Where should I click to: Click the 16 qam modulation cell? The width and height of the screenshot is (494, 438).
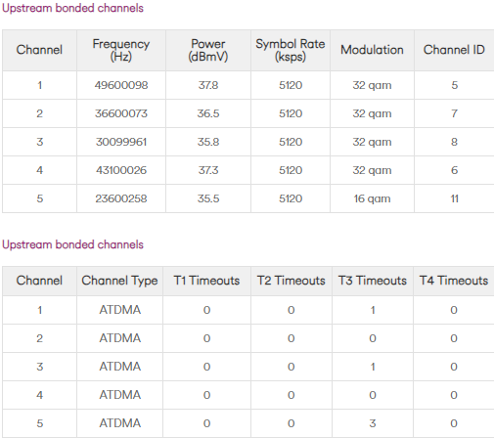tap(372, 198)
